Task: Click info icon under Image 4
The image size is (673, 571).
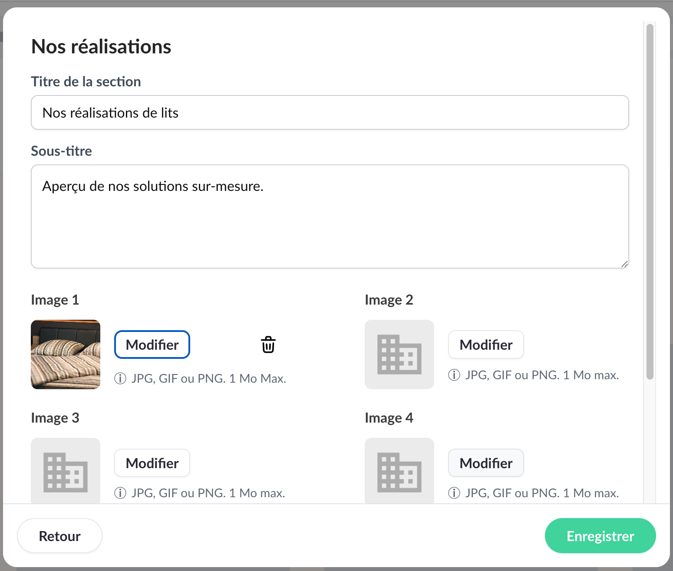Action: click(454, 493)
